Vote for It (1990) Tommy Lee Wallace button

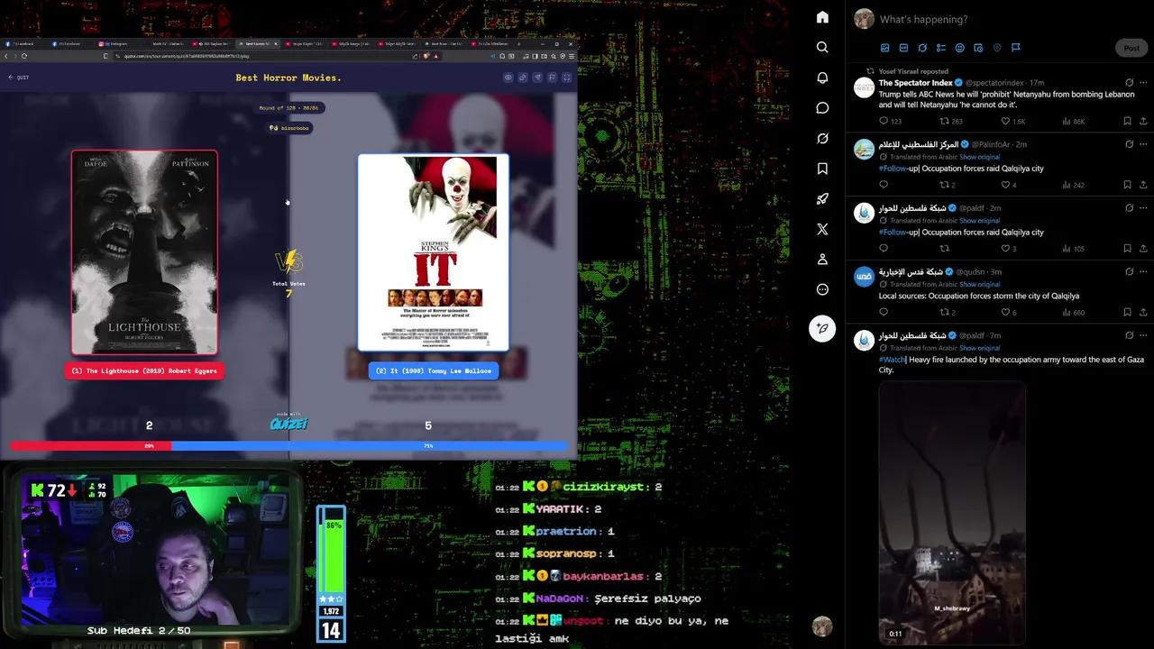(433, 370)
